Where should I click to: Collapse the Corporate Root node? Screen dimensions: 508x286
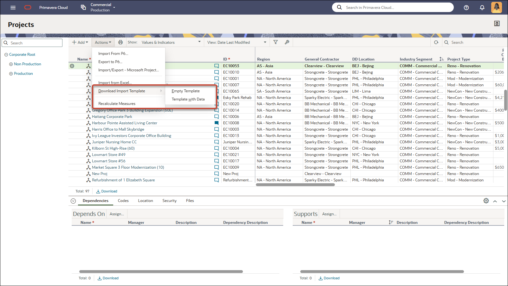(x=6, y=55)
